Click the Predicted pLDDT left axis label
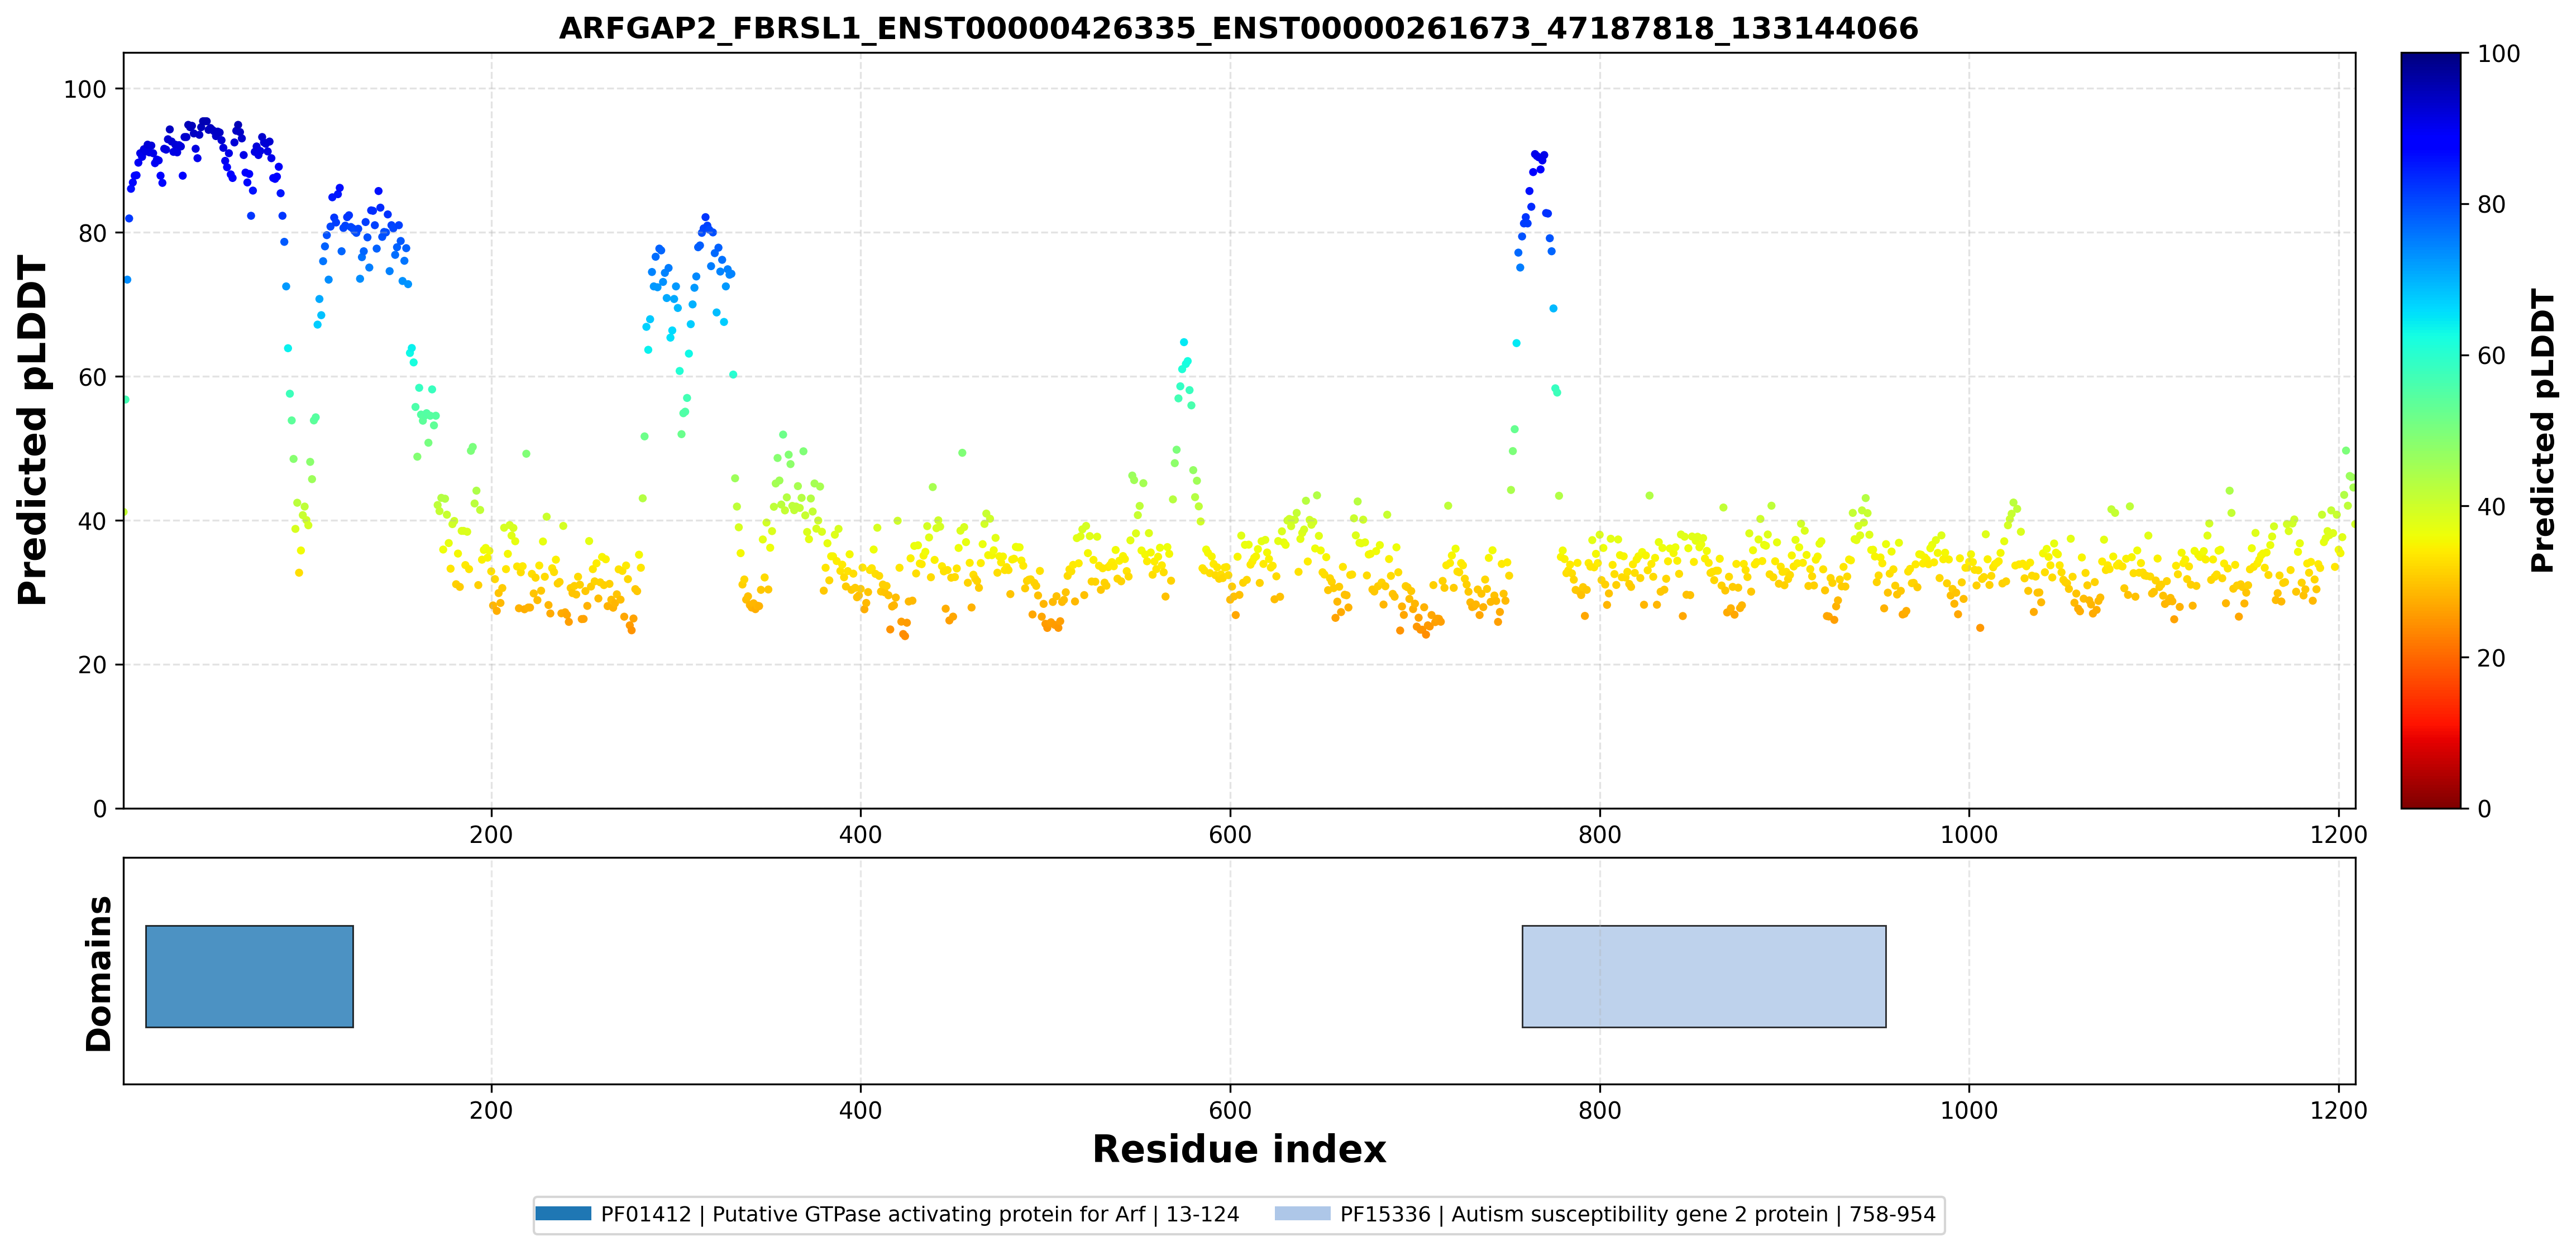This screenshot has height=1251, width=2576. click(x=32, y=430)
